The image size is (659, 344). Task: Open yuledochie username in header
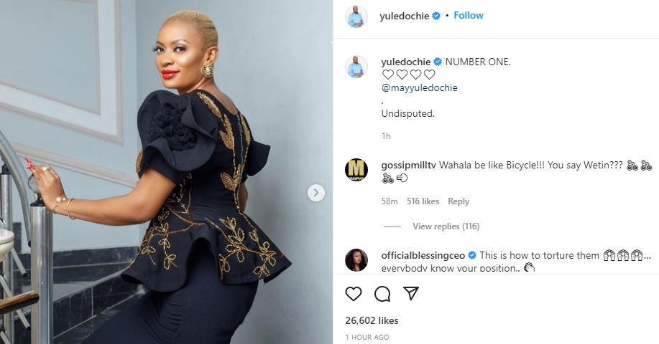pyautogui.click(x=404, y=16)
